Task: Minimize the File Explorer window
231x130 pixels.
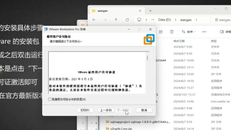Action: pyautogui.click(x=216, y=8)
